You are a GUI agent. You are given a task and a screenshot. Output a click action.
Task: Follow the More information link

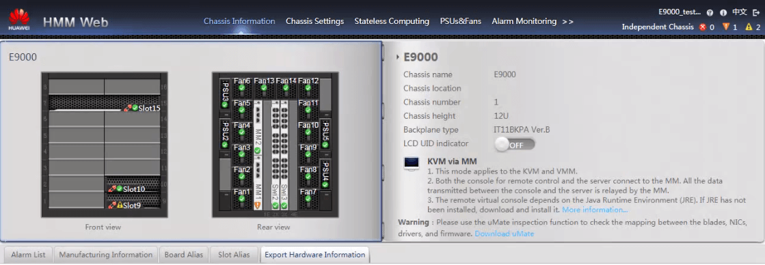595,210
